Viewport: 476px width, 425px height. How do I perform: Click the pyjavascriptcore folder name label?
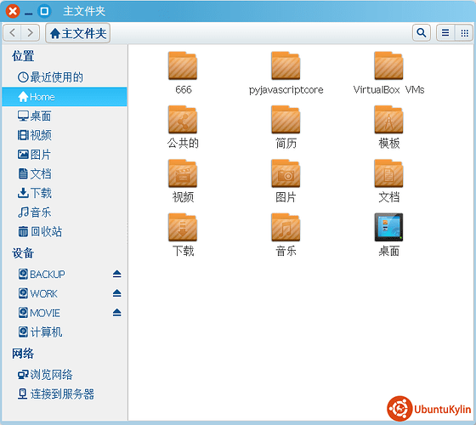click(x=286, y=90)
